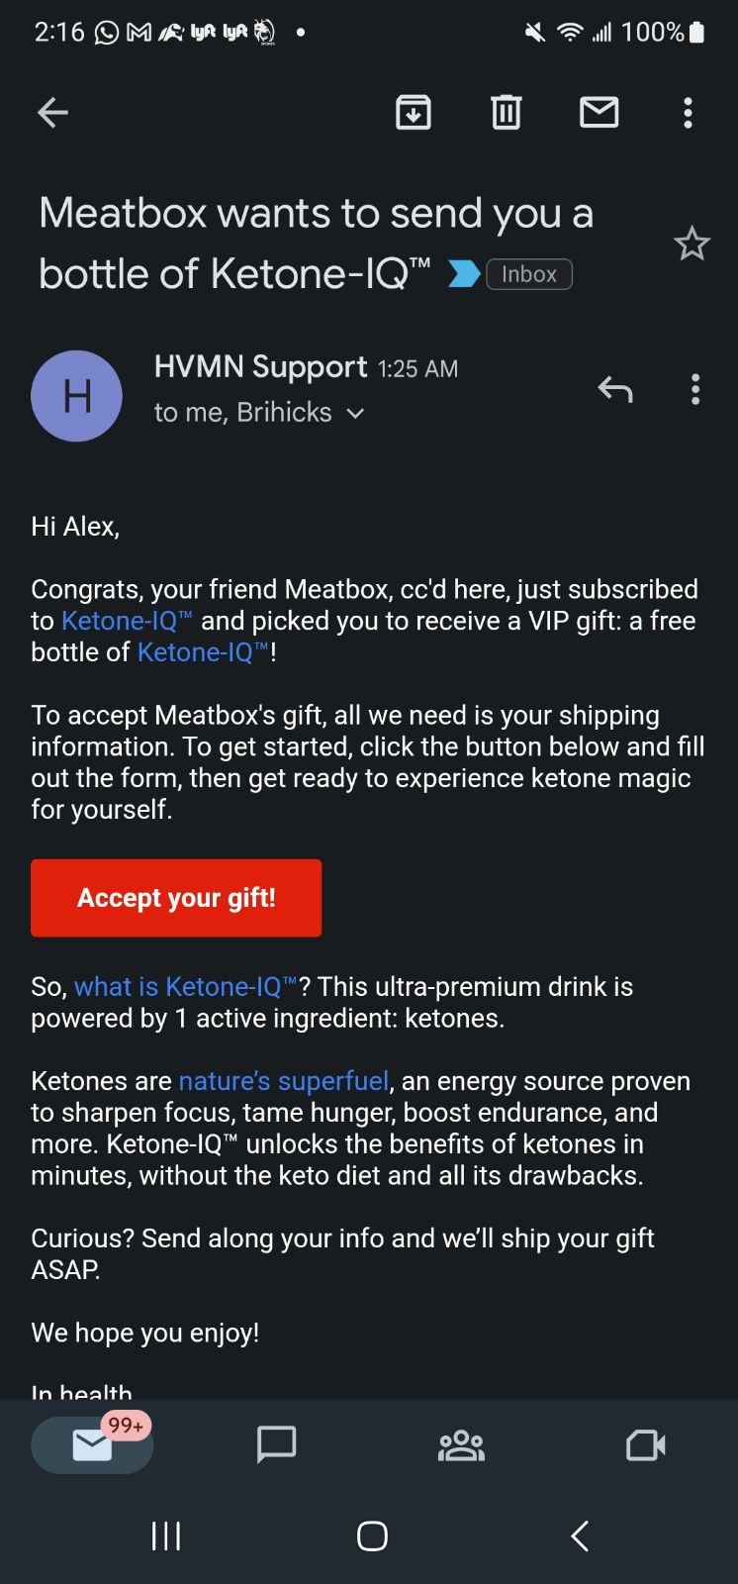Image resolution: width=738 pixels, height=1584 pixels.
Task: Reply to HVMN Support
Action: [614, 390]
